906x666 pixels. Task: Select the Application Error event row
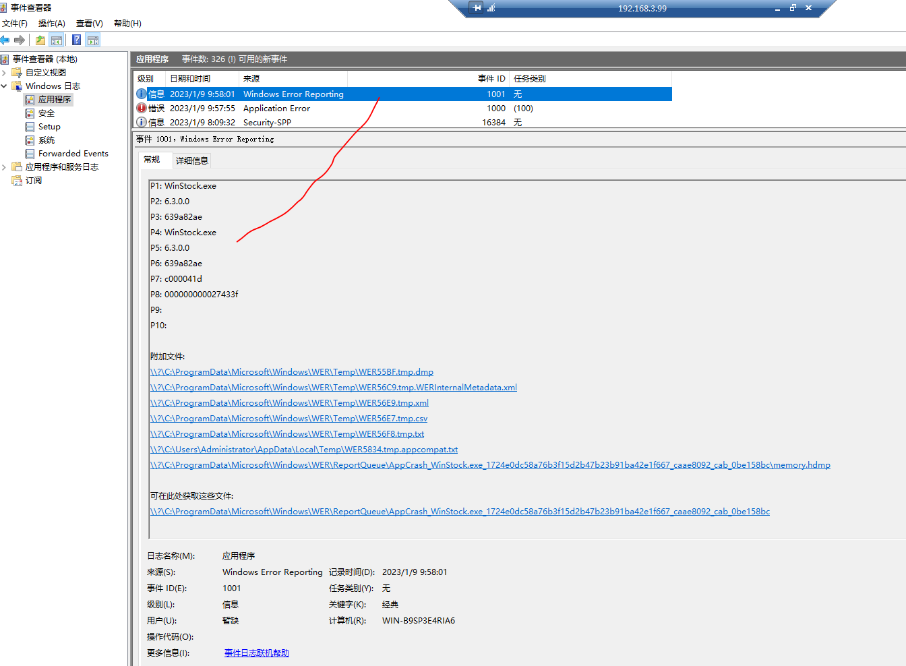coord(403,108)
